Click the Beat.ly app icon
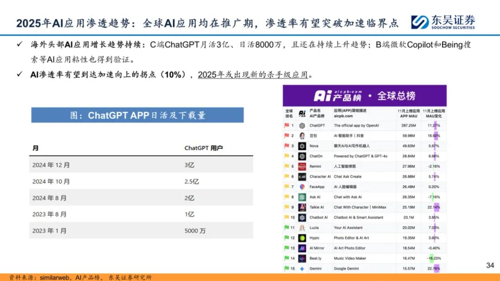 pos(302,258)
